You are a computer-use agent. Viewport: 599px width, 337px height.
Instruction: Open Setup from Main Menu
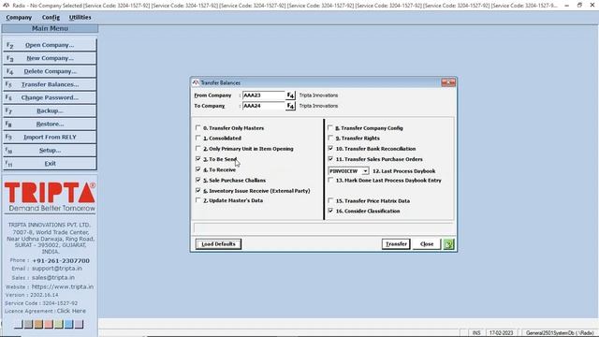click(50, 151)
